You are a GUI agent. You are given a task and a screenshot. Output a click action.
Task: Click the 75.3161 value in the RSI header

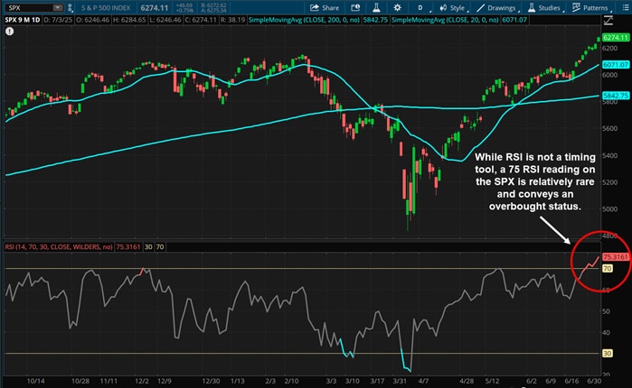[128, 247]
